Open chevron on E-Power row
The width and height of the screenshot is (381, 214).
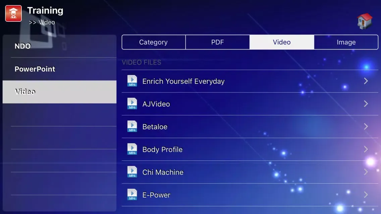pyautogui.click(x=366, y=195)
